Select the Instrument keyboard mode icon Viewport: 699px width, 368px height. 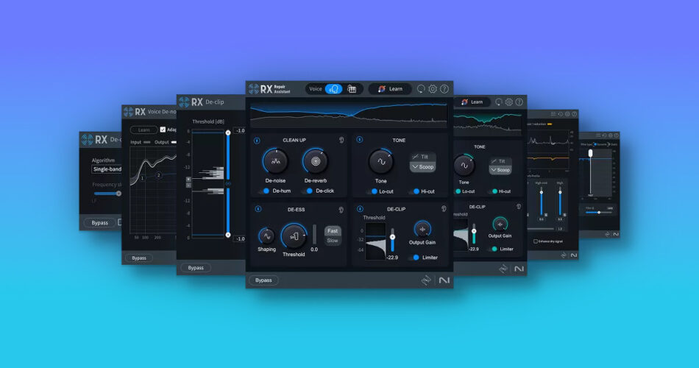352,89
